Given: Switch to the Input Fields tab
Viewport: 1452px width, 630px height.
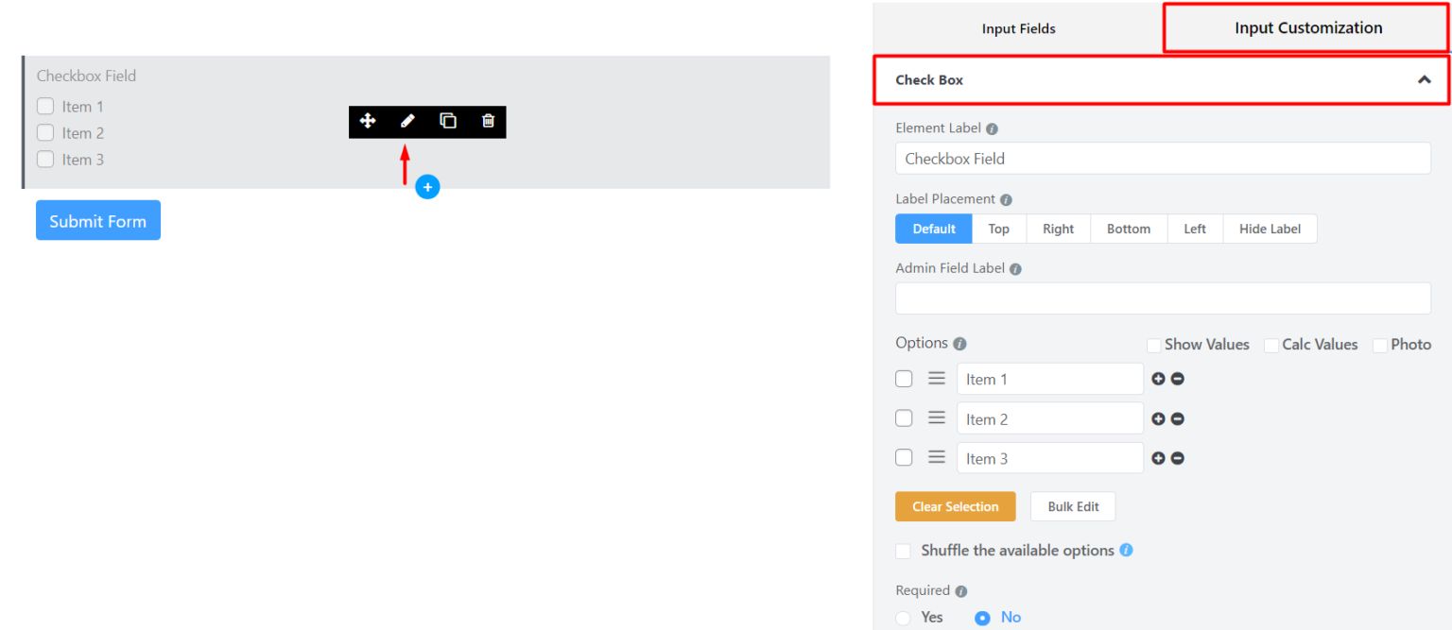Looking at the screenshot, I should (1018, 28).
